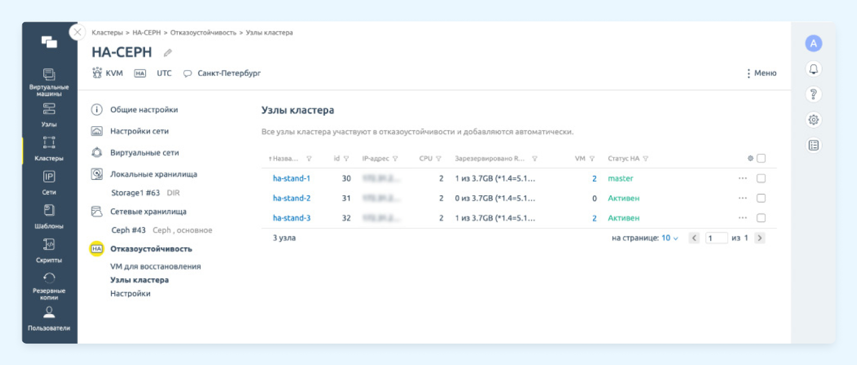Screen dimensions: 857x365
Task: Open the task list icon on right bar
Action: (x=814, y=145)
